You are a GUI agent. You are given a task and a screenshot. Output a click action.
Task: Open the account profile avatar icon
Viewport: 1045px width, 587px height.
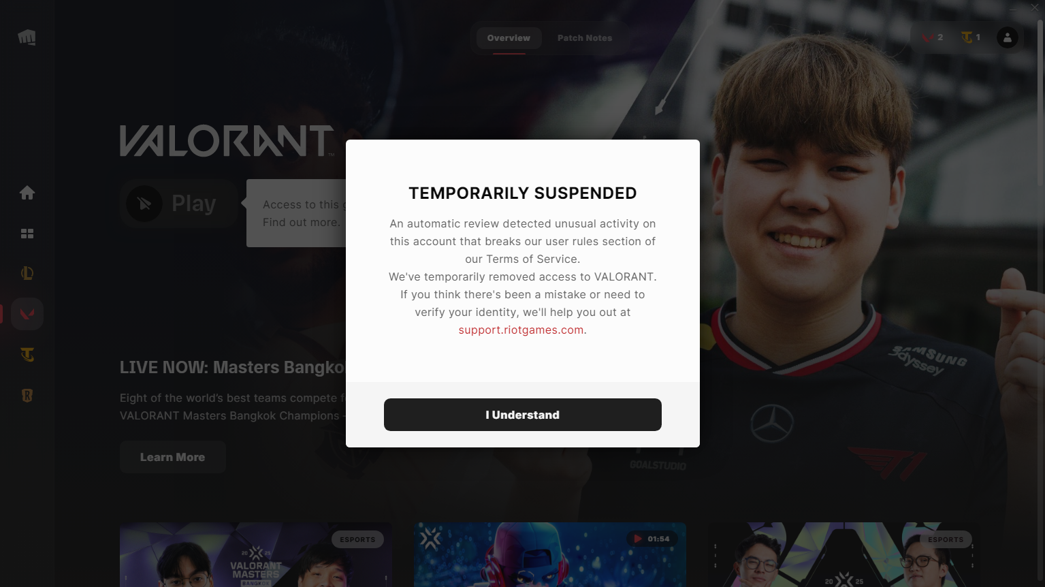coord(1008,37)
